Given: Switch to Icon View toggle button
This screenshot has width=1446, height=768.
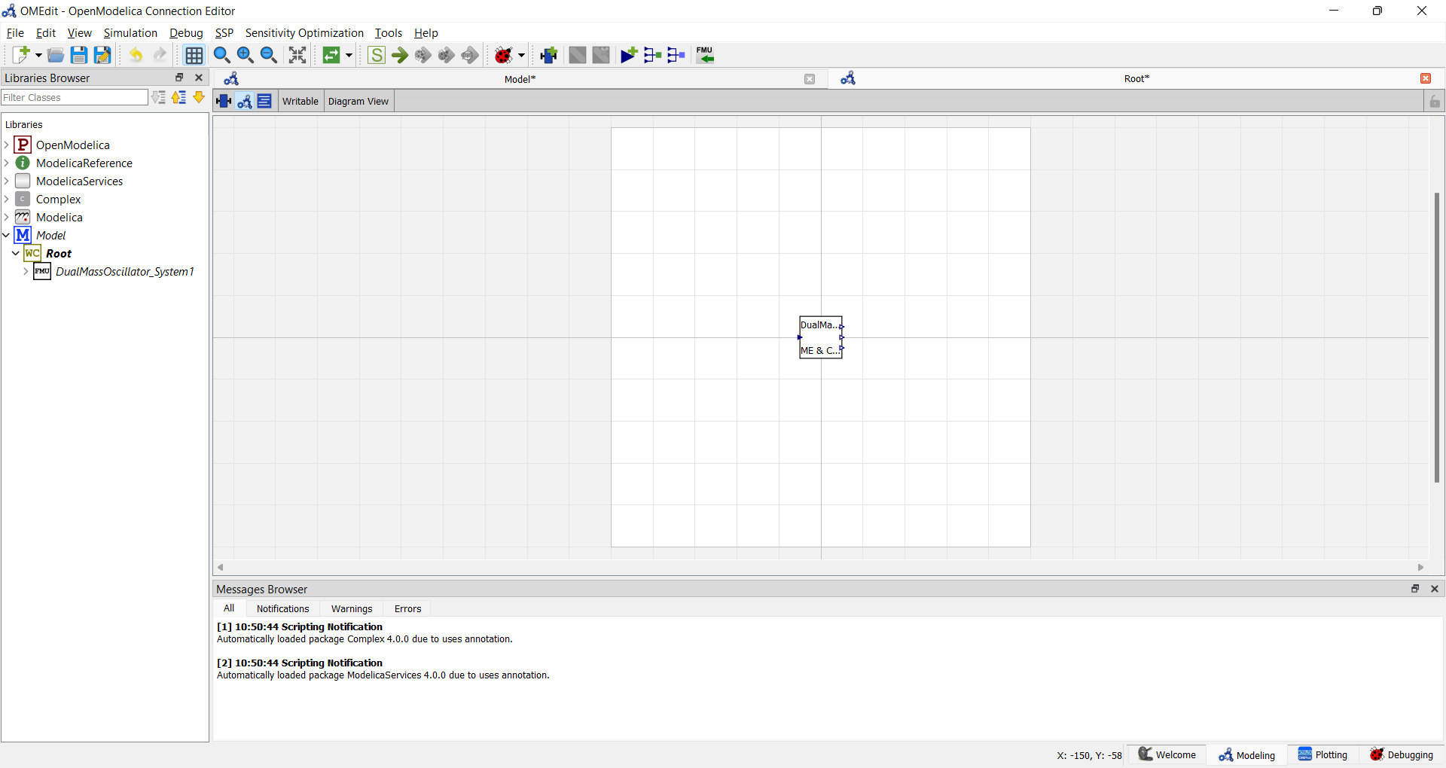Looking at the screenshot, I should coord(224,101).
